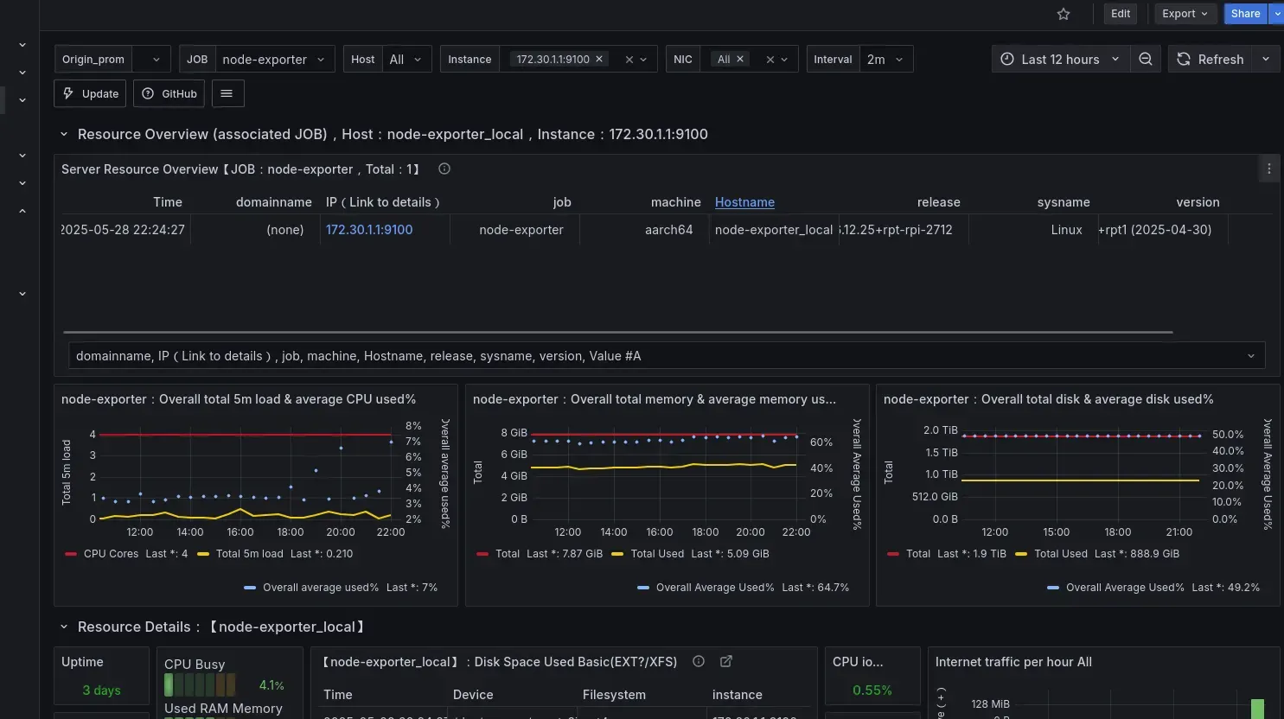Click the zoom out time range icon
Screen dimensions: 1284x719
[x=1146, y=59]
